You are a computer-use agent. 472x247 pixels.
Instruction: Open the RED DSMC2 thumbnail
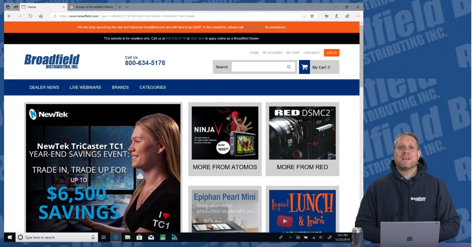click(302, 133)
